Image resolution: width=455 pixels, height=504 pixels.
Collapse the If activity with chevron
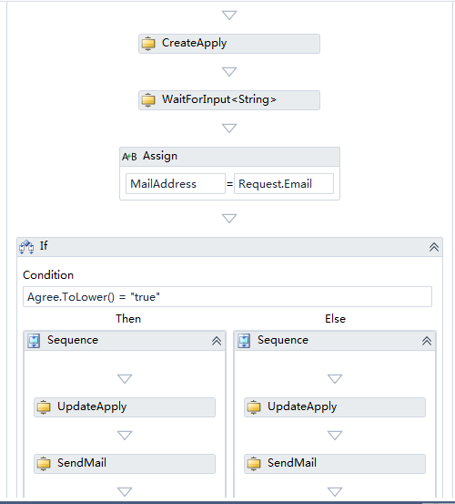(x=434, y=247)
